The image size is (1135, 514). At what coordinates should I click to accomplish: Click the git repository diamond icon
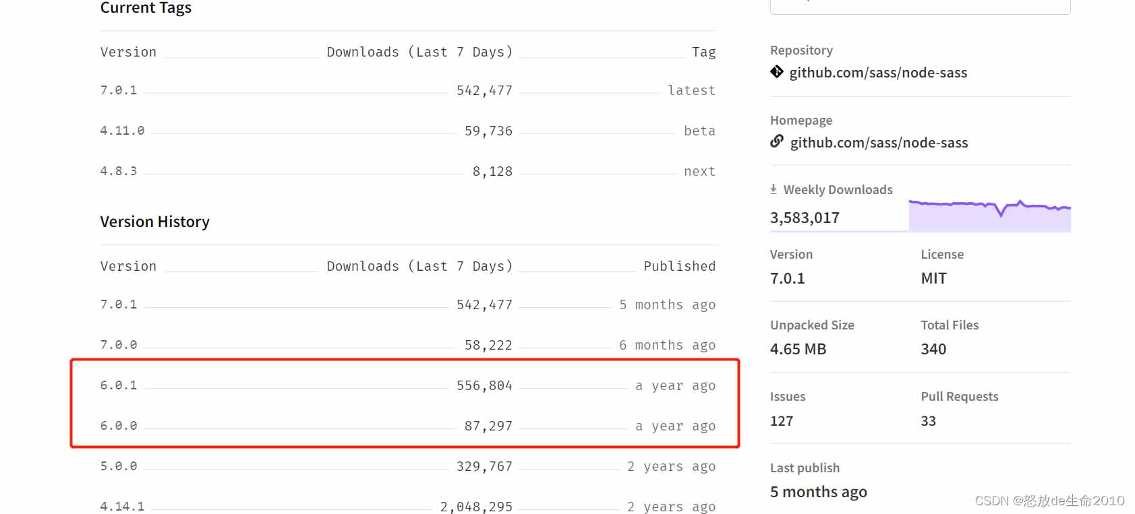pos(777,72)
